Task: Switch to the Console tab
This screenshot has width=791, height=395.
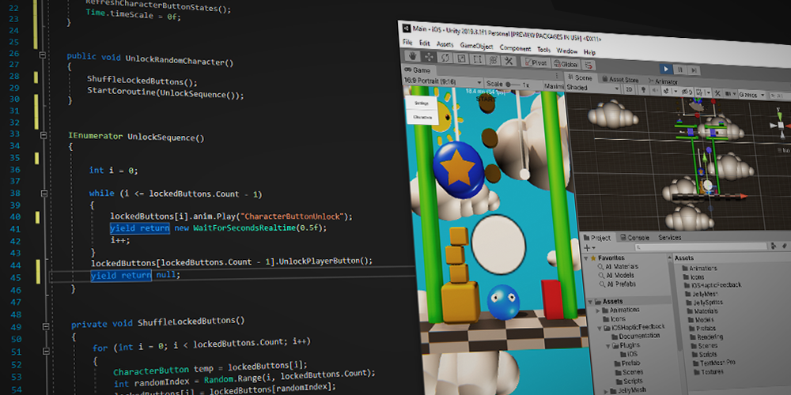Action: (x=636, y=238)
